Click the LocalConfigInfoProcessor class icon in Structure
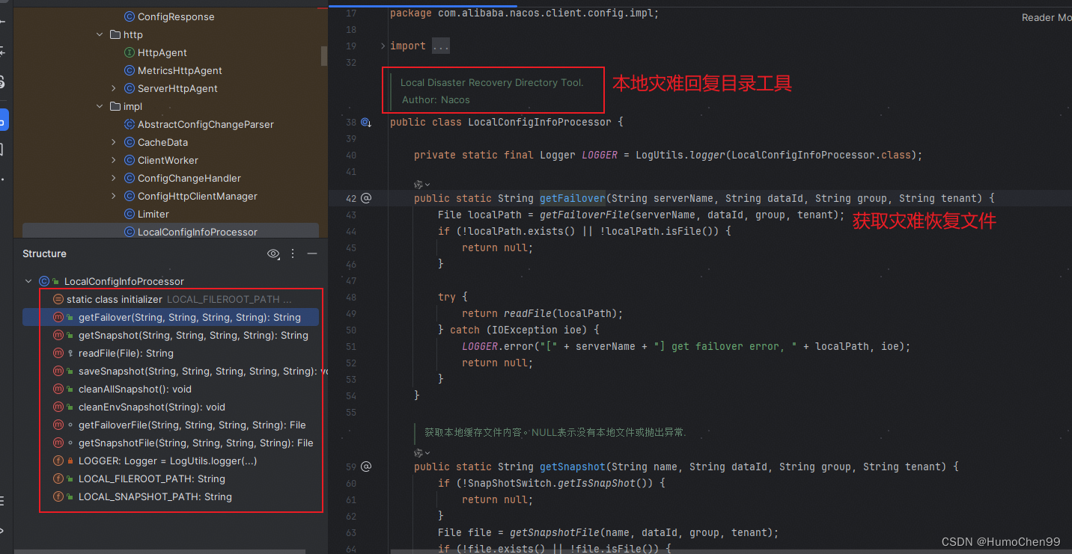 [x=44, y=281]
